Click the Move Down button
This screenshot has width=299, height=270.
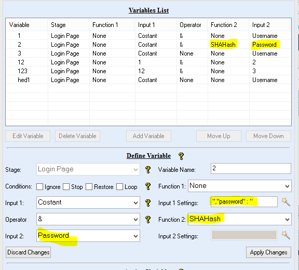pos(268,136)
